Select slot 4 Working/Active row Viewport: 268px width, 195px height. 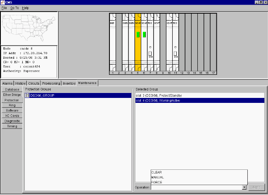(x=200, y=100)
